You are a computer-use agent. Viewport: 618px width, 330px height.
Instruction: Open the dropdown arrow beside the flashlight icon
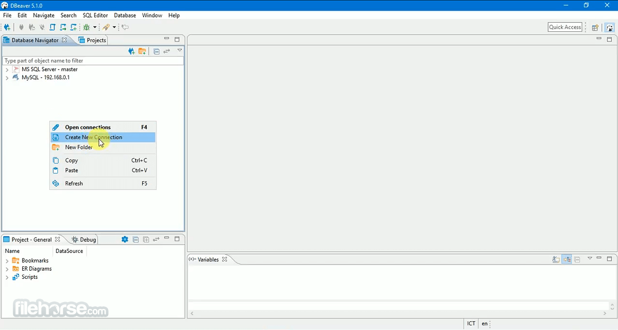(x=114, y=27)
